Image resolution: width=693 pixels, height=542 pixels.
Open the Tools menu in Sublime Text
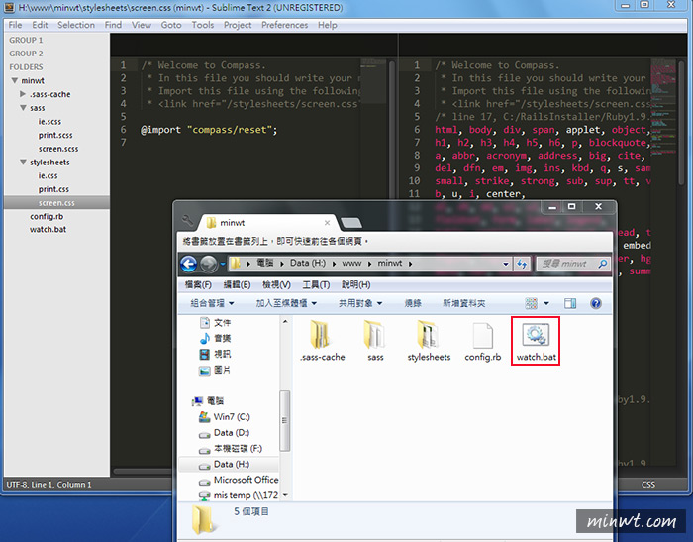click(202, 25)
